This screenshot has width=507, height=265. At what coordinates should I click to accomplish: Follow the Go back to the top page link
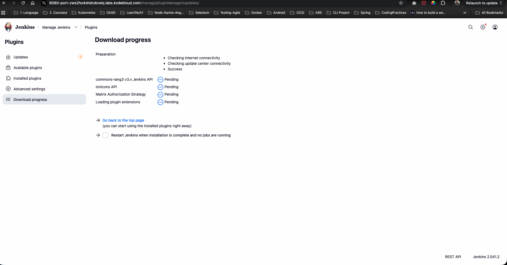point(123,120)
